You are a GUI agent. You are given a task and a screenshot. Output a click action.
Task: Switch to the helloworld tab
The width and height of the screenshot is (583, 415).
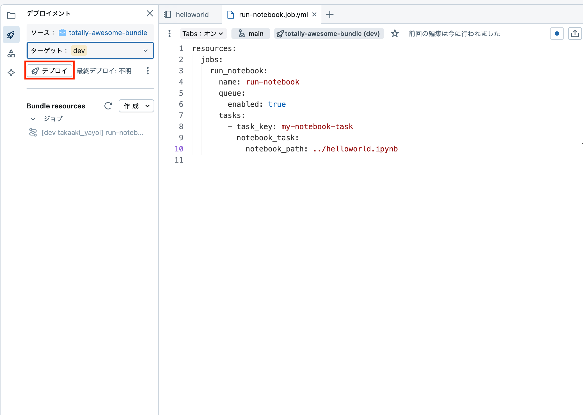click(192, 14)
